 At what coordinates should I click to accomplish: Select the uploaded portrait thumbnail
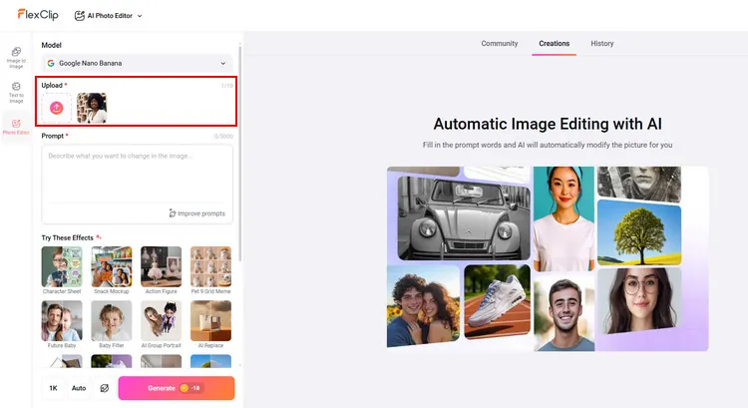coord(92,108)
